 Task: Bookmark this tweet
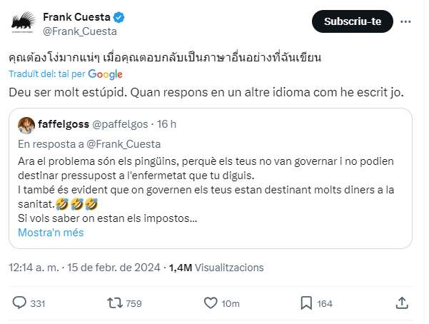click(x=306, y=303)
